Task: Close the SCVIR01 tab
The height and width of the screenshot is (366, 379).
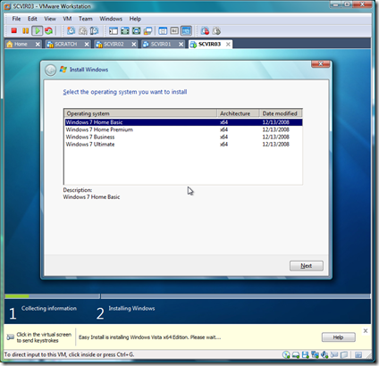Action: pos(181,44)
